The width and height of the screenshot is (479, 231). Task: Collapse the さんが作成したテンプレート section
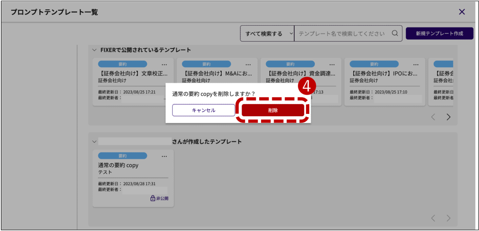(x=94, y=141)
